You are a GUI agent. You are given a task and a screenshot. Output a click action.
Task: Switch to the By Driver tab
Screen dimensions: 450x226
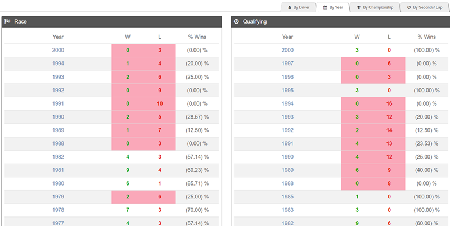(x=299, y=7)
